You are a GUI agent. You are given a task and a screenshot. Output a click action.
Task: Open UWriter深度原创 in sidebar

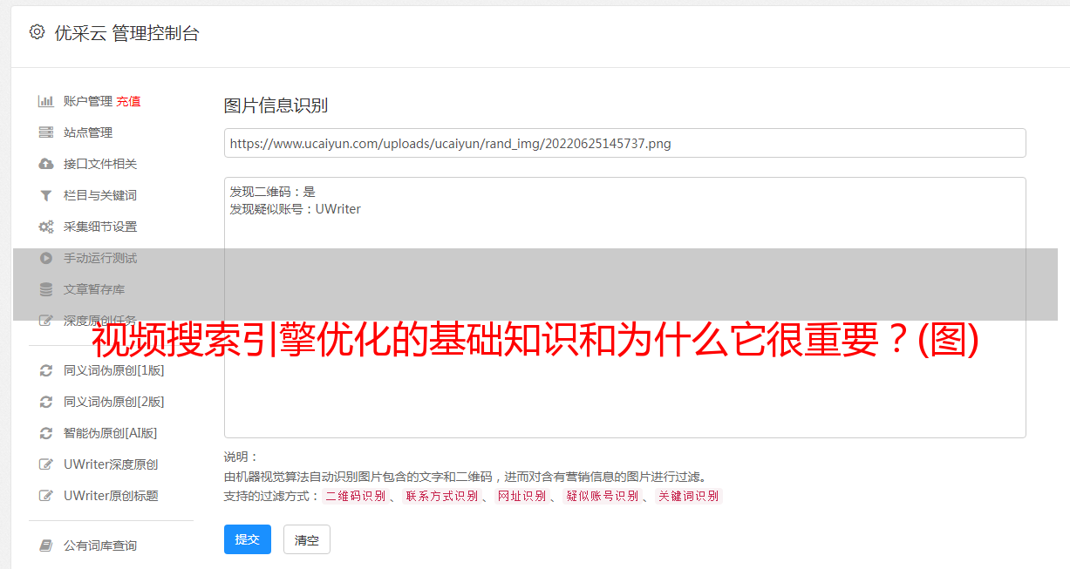pyautogui.click(x=111, y=464)
